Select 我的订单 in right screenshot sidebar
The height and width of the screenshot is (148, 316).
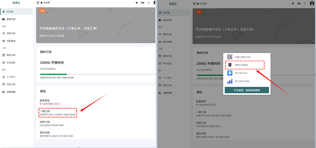[x=174, y=34]
